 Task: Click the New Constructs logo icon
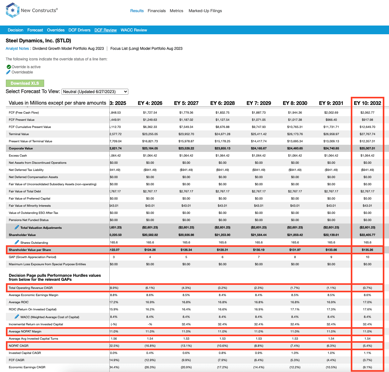coord(12,10)
